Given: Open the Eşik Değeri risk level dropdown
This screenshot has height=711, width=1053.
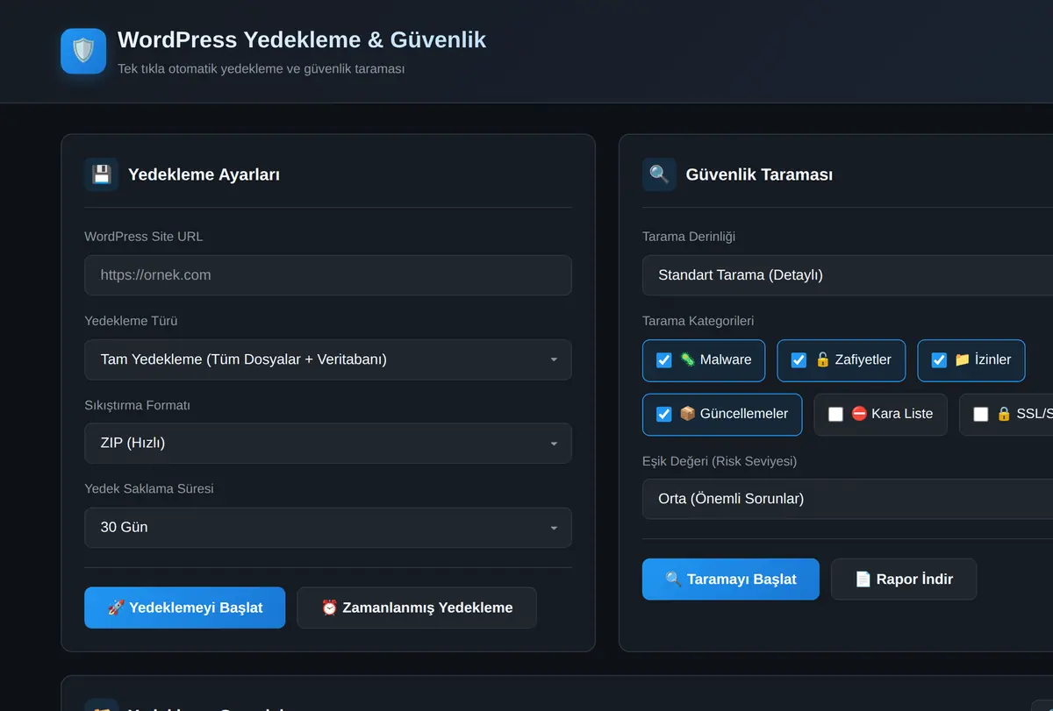Looking at the screenshot, I should tap(848, 499).
